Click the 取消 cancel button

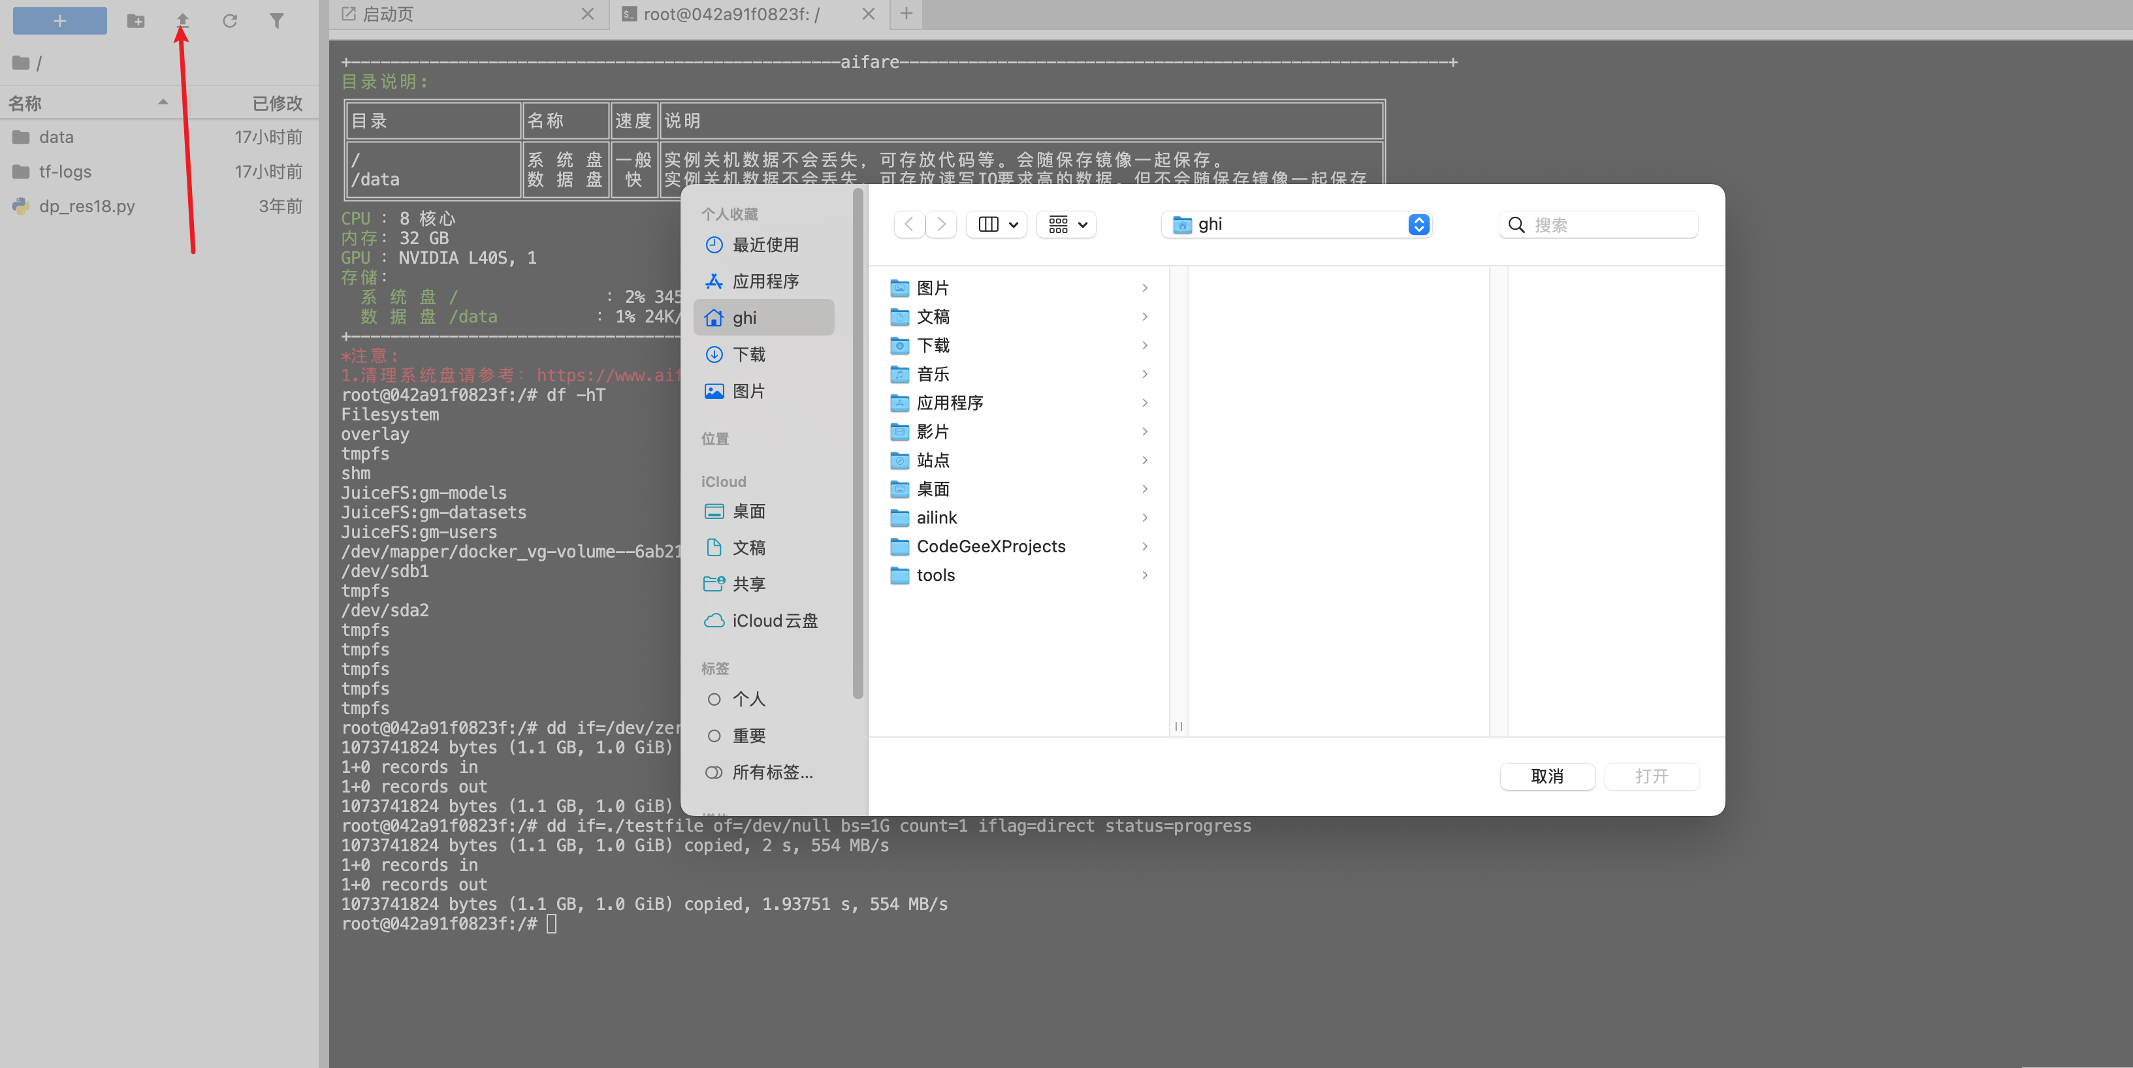[1547, 776]
